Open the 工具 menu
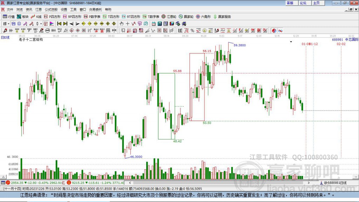The width and height of the screenshot is (359, 202). tap(73, 9)
